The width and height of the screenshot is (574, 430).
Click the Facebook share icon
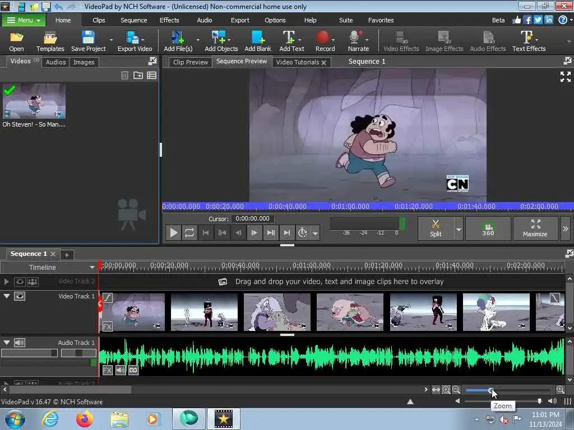coord(527,20)
